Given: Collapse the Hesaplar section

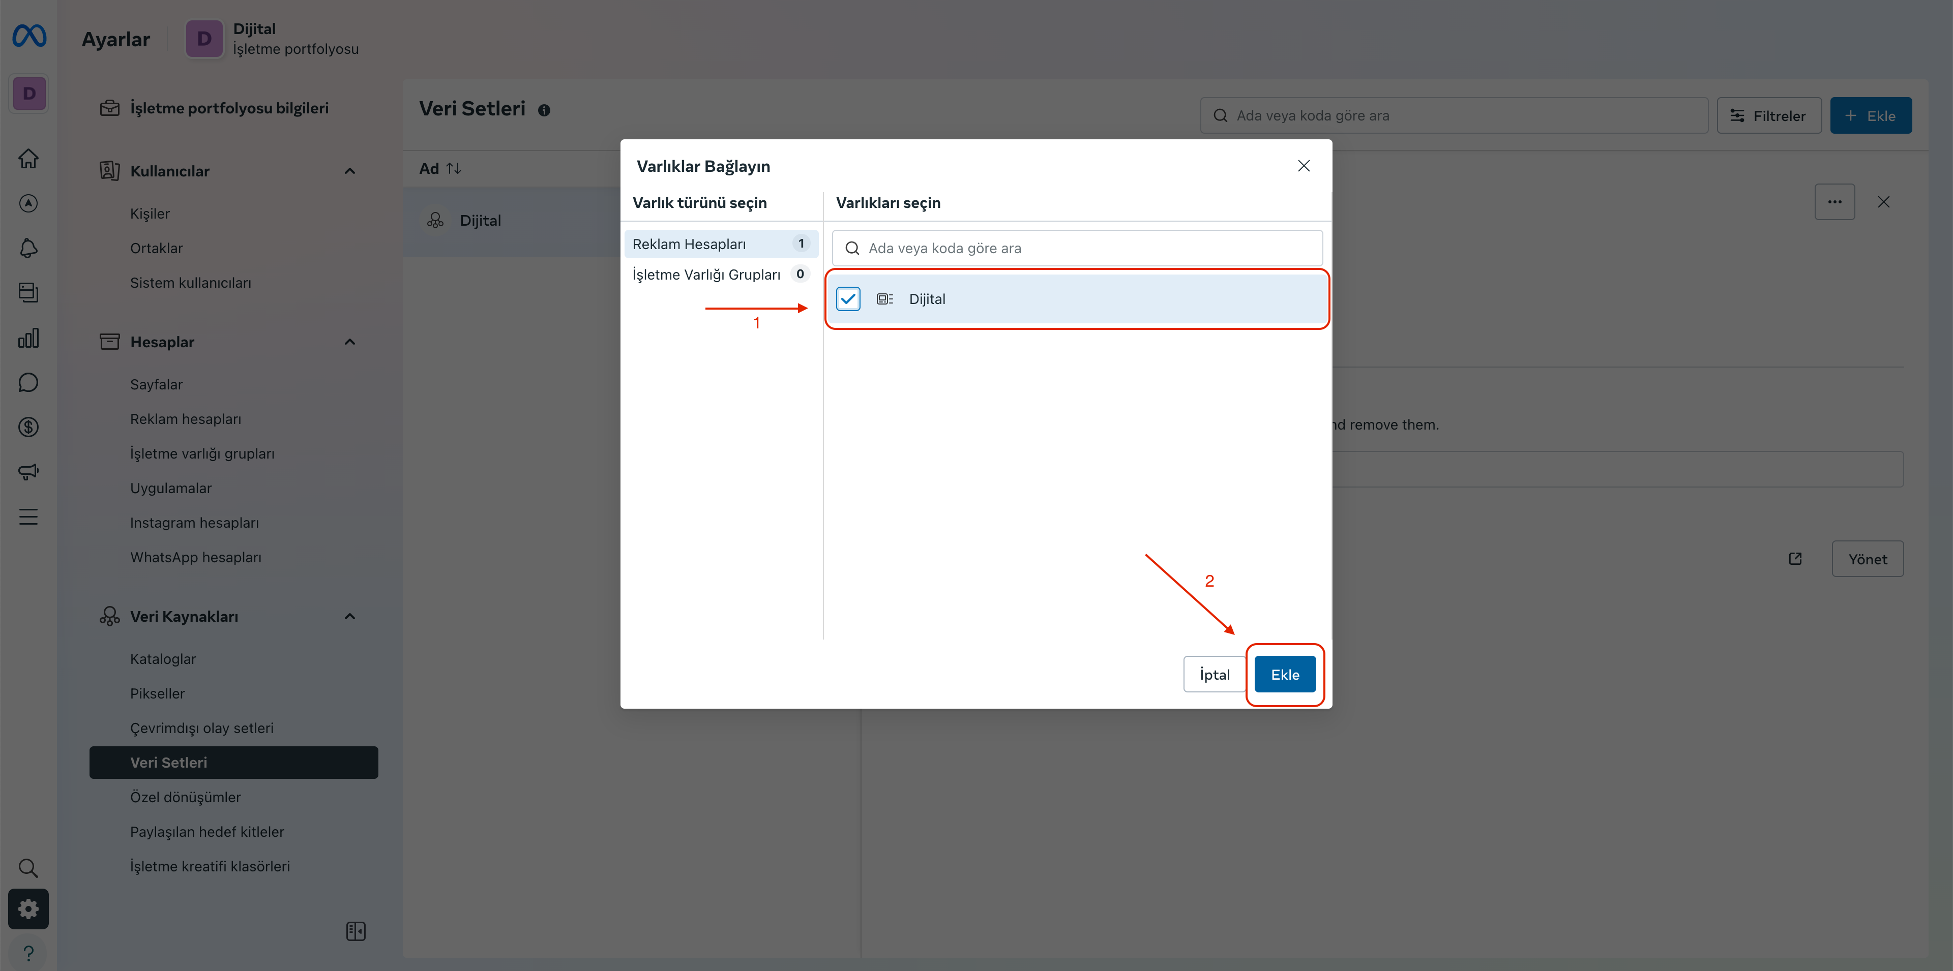Looking at the screenshot, I should click(x=349, y=342).
